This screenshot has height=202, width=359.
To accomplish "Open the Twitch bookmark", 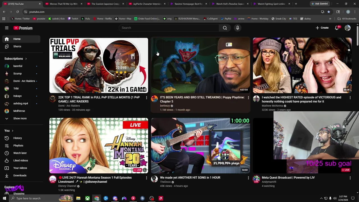I will point(73,19).
